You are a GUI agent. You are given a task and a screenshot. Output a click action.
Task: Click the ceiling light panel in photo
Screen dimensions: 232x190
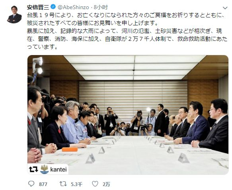(x=135, y=67)
